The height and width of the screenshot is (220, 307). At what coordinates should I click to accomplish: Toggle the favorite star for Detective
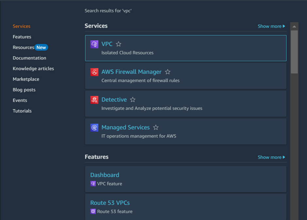point(133,100)
